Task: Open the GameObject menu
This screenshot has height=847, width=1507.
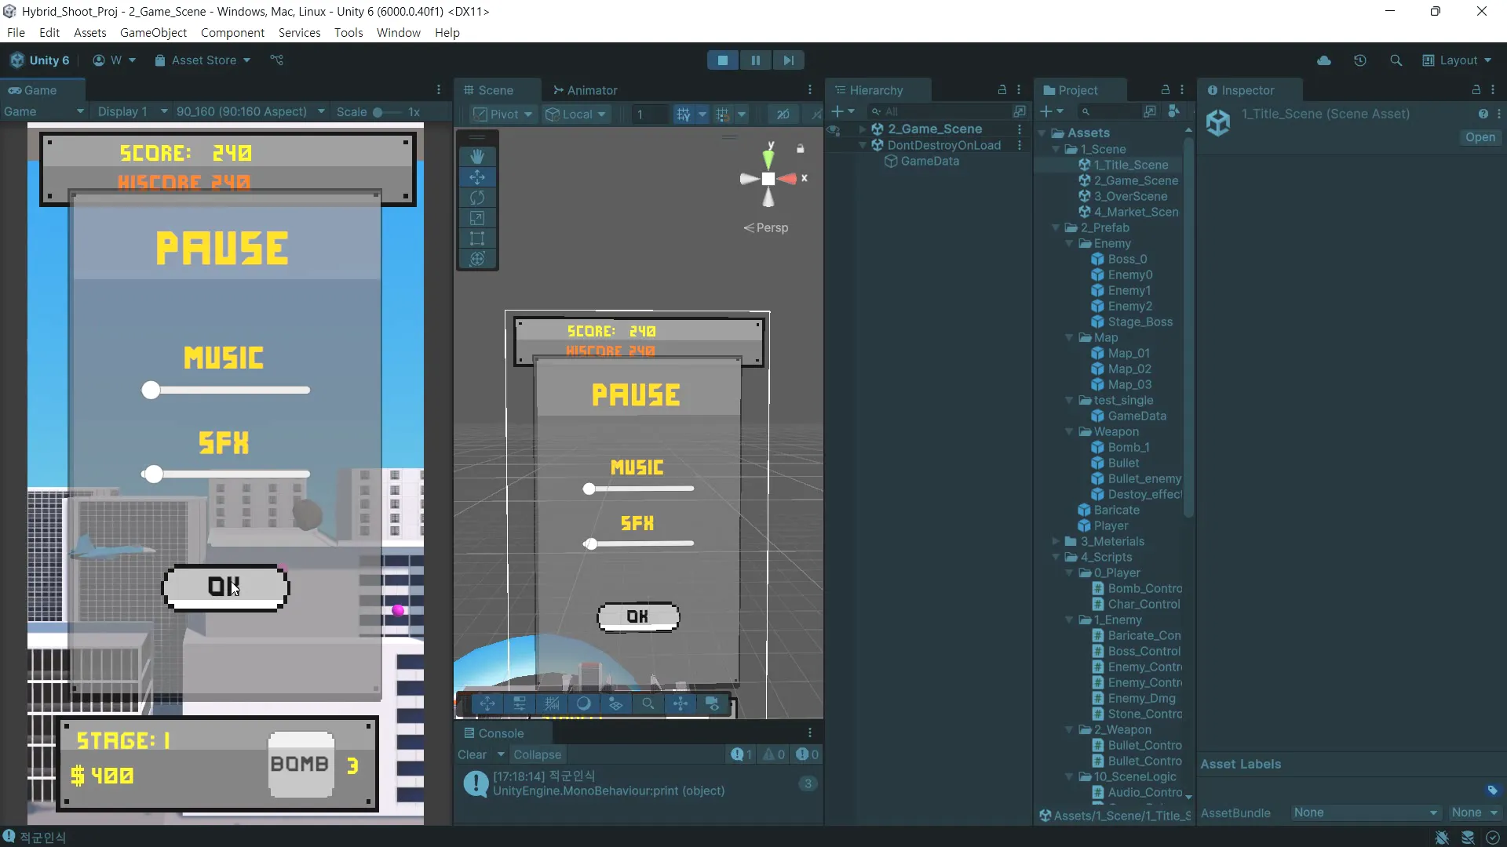Action: 153,33
